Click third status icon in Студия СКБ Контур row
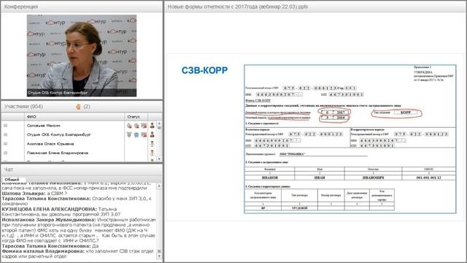 coord(144,134)
